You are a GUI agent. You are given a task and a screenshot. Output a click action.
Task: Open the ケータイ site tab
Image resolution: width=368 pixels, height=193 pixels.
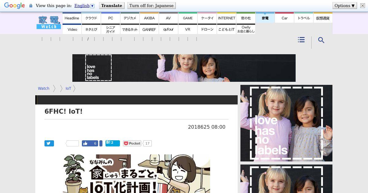pyautogui.click(x=207, y=18)
